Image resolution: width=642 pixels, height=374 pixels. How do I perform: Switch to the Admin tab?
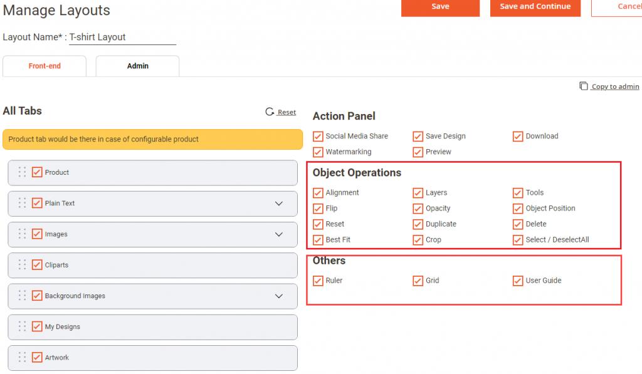point(137,66)
